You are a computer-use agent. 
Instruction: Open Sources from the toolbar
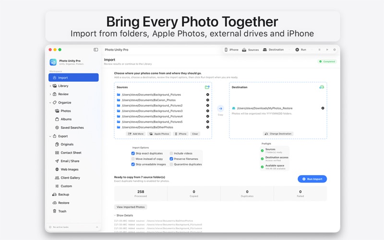(250, 50)
